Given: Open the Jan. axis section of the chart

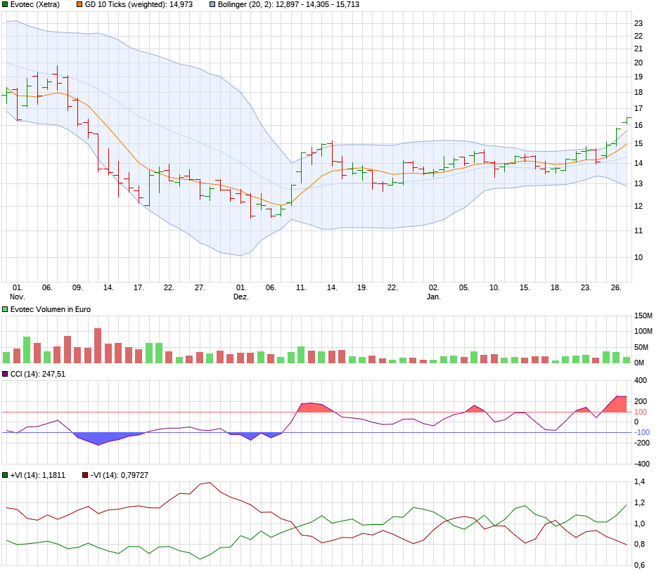Looking at the screenshot, I should pos(435,296).
